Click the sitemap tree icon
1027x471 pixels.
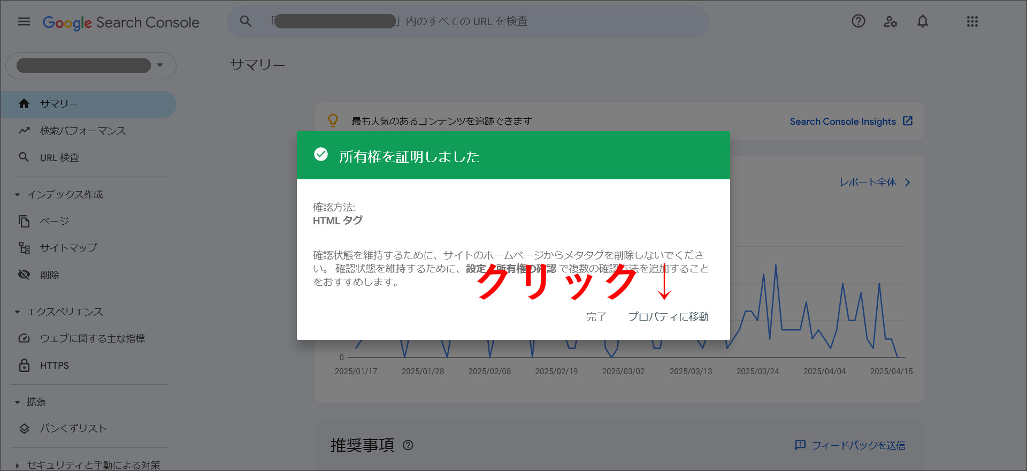click(24, 248)
